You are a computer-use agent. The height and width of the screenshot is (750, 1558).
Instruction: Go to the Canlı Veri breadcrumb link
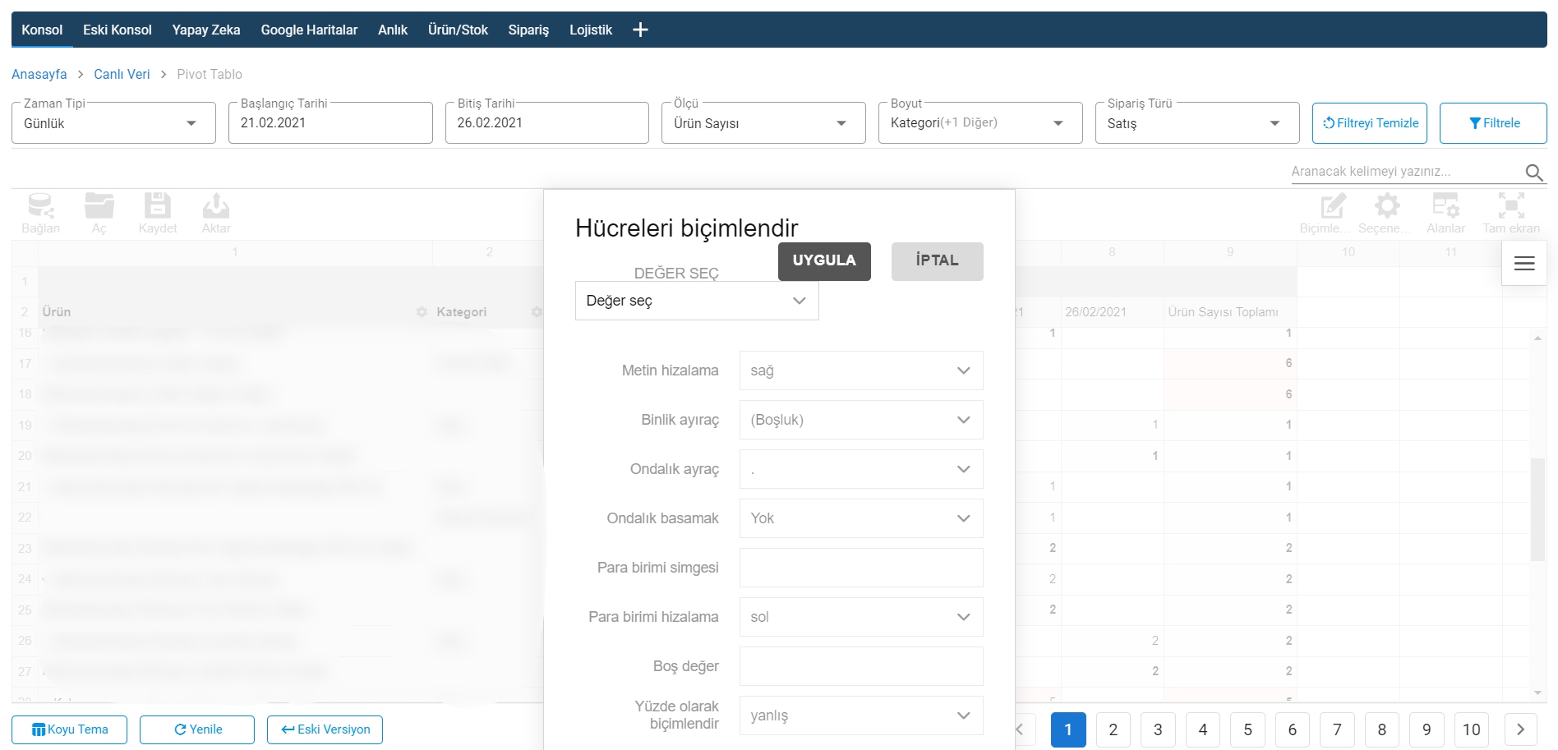pyautogui.click(x=122, y=74)
